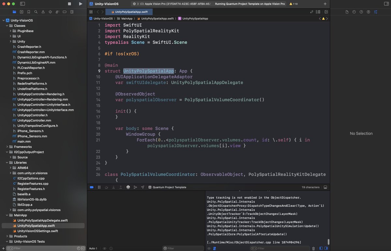Open Debug View Hierarchy cube icon

click(x=128, y=187)
